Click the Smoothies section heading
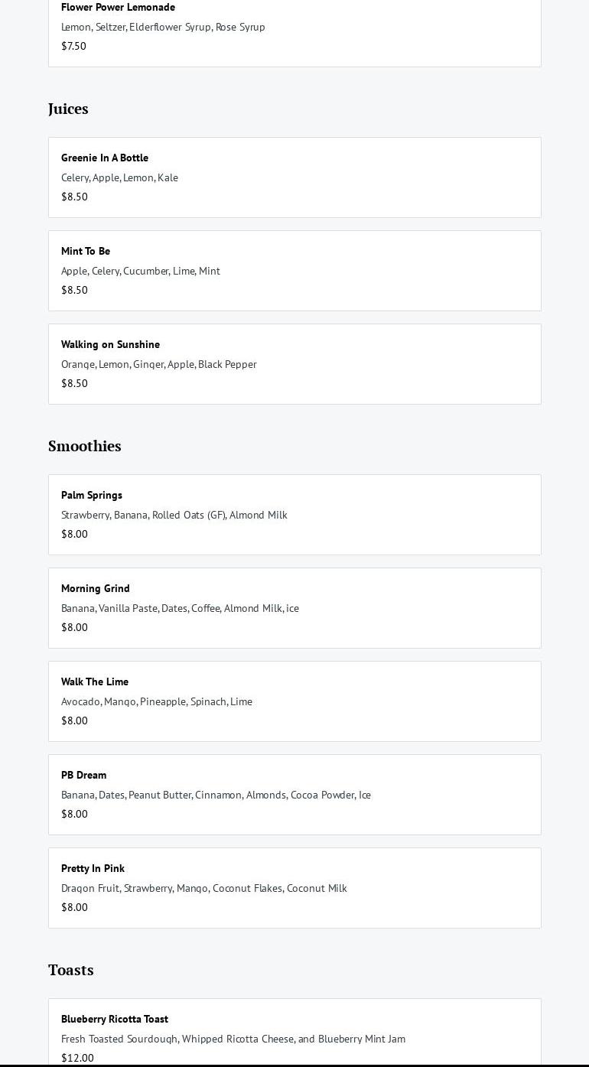Viewport: 589px width, 1067px height. 84,446
